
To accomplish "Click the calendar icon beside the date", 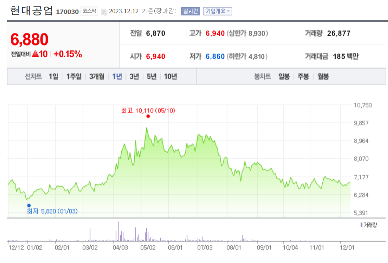I will pyautogui.click(x=104, y=12).
